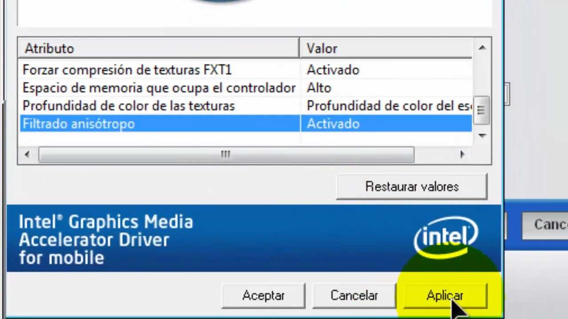Click the horizontal scrollbar thumb
568x319 pixels.
(x=226, y=154)
